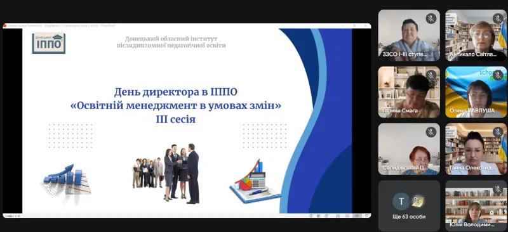Click the letter T participant avatar
The height and width of the screenshot is (232, 508).
tap(401, 202)
